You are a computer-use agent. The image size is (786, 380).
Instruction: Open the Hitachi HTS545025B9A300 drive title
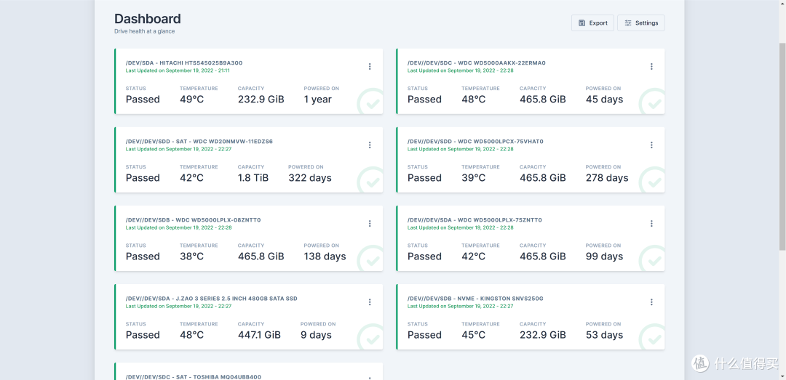pyautogui.click(x=184, y=63)
